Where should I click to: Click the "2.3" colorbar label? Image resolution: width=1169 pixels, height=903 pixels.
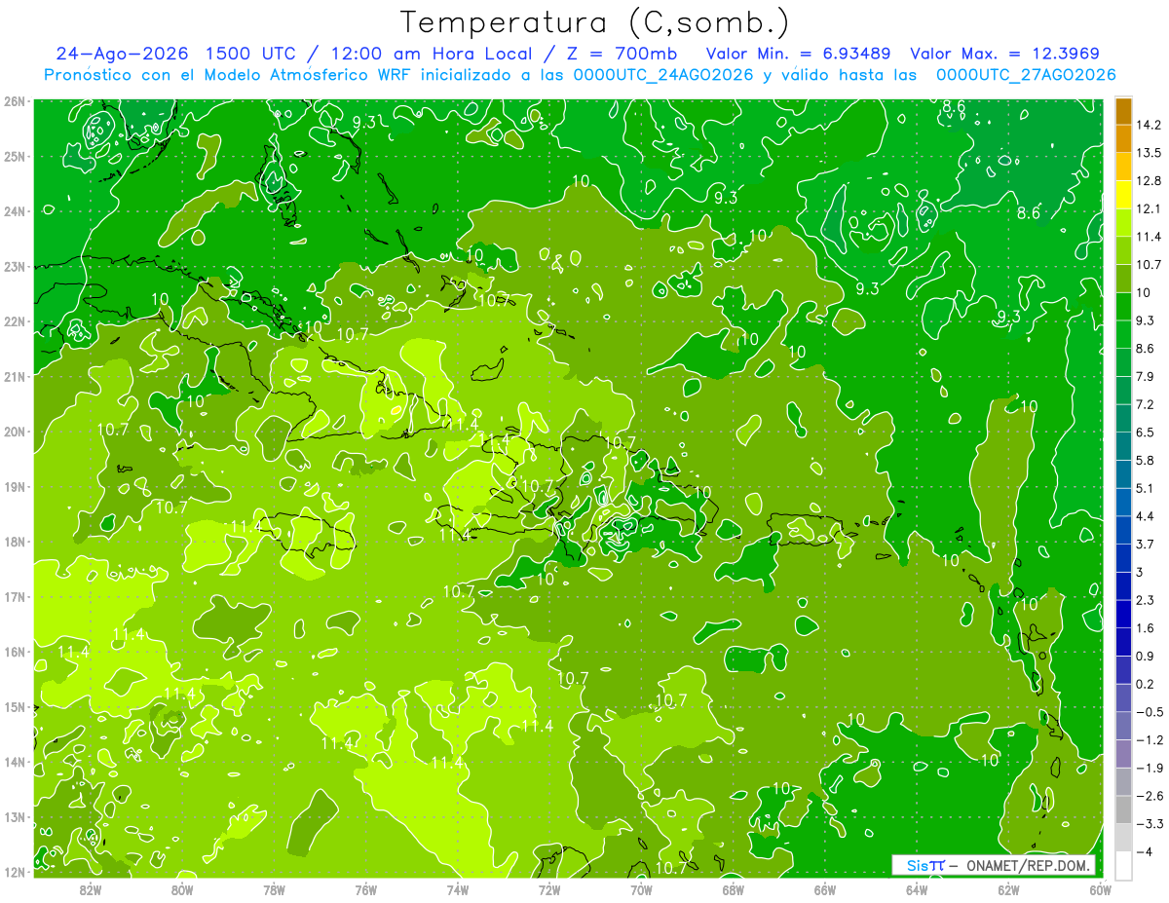(1146, 600)
